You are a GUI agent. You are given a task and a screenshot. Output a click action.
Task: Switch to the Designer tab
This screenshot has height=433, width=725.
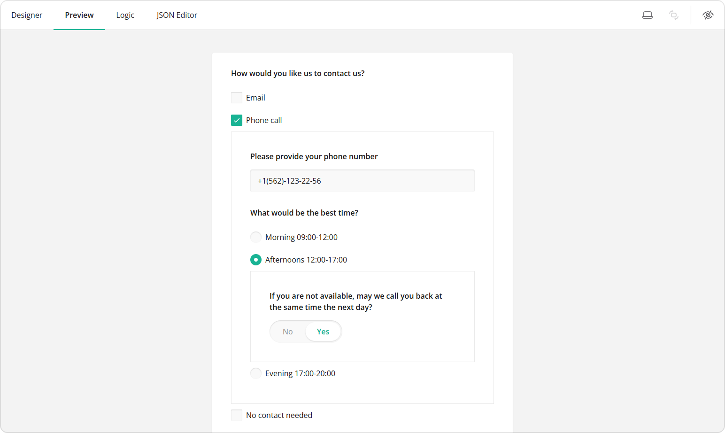click(x=27, y=15)
